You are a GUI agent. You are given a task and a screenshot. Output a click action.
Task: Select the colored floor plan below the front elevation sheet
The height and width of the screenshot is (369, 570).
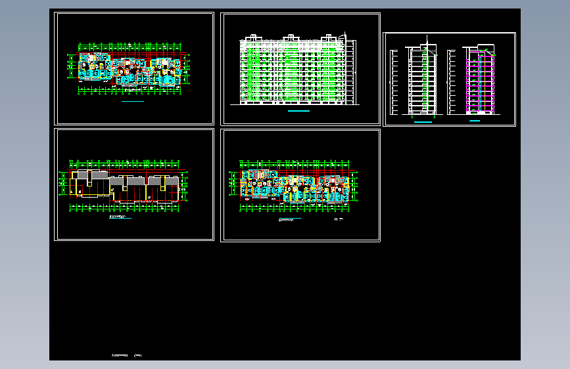click(293, 186)
